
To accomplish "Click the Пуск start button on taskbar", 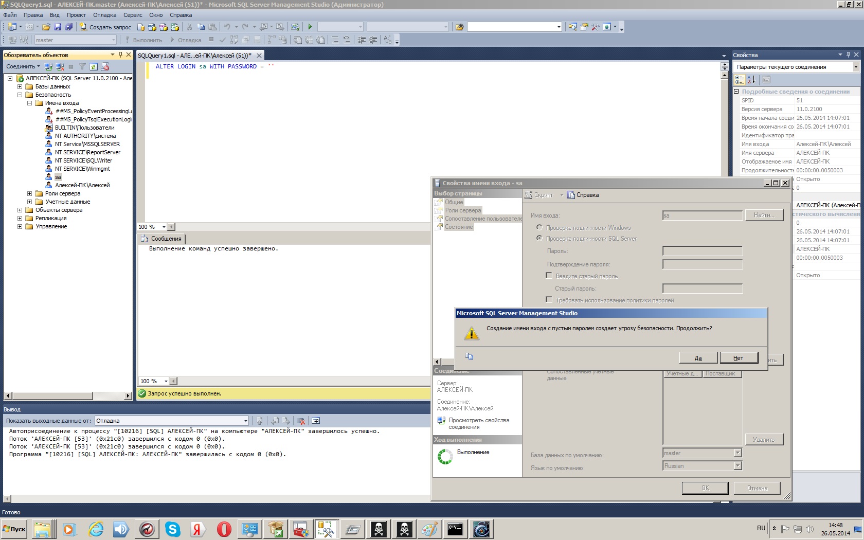I will (14, 529).
